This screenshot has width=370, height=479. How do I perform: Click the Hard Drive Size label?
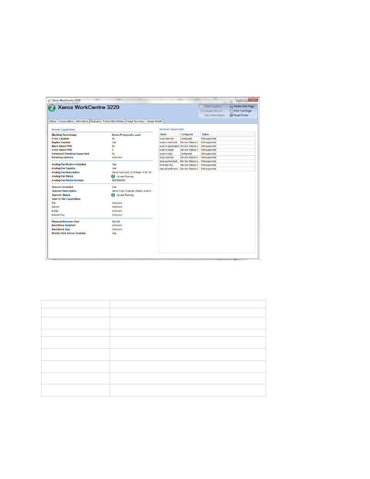tap(61, 230)
